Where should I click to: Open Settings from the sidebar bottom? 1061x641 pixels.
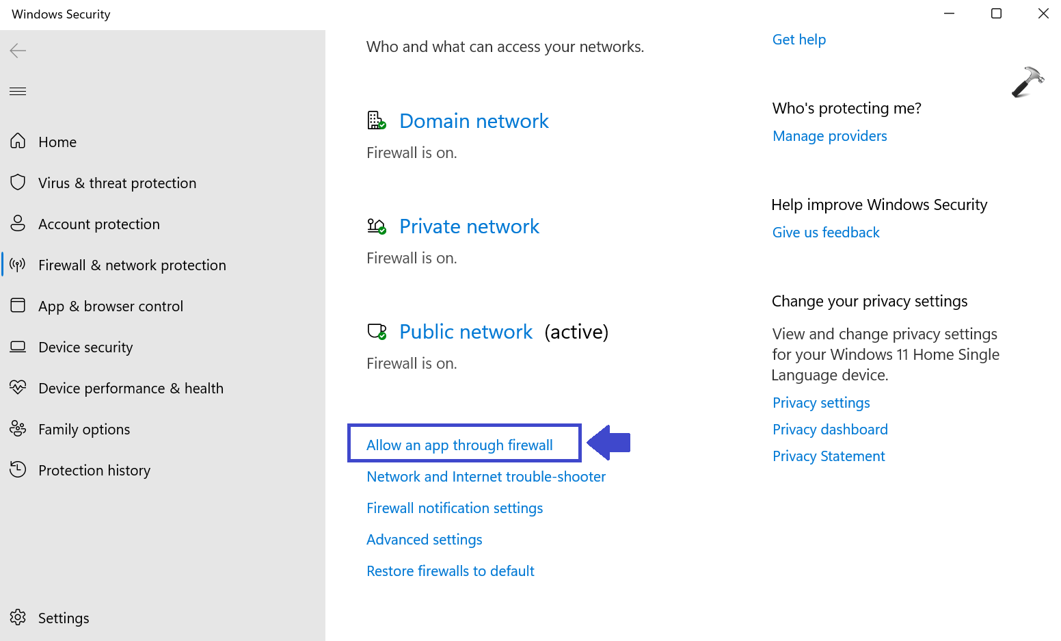coord(63,618)
